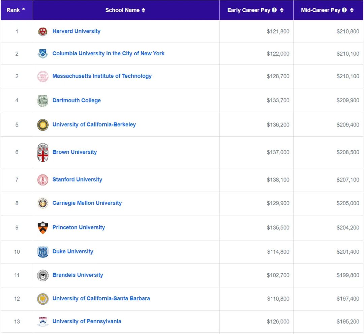Open the Princeton University link
The height and width of the screenshot is (334, 364).
pyautogui.click(x=79, y=227)
